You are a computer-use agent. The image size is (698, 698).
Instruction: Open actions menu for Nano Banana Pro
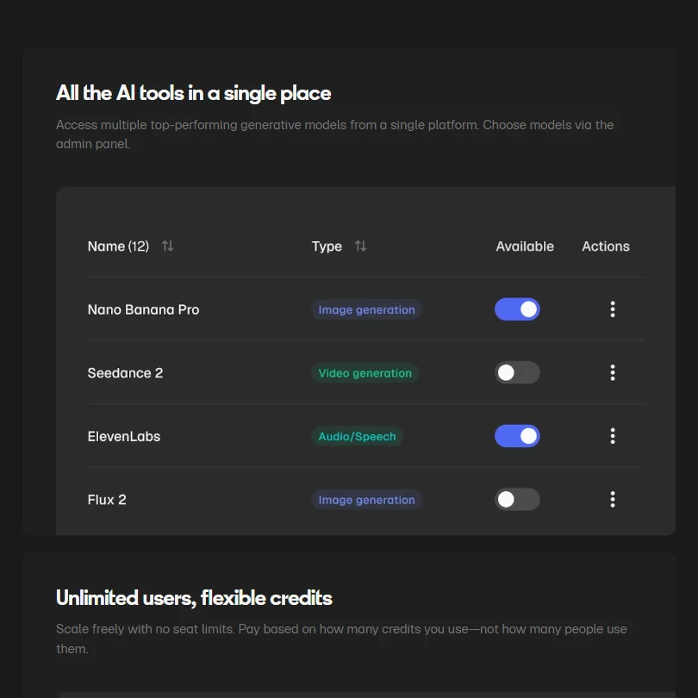tap(613, 309)
